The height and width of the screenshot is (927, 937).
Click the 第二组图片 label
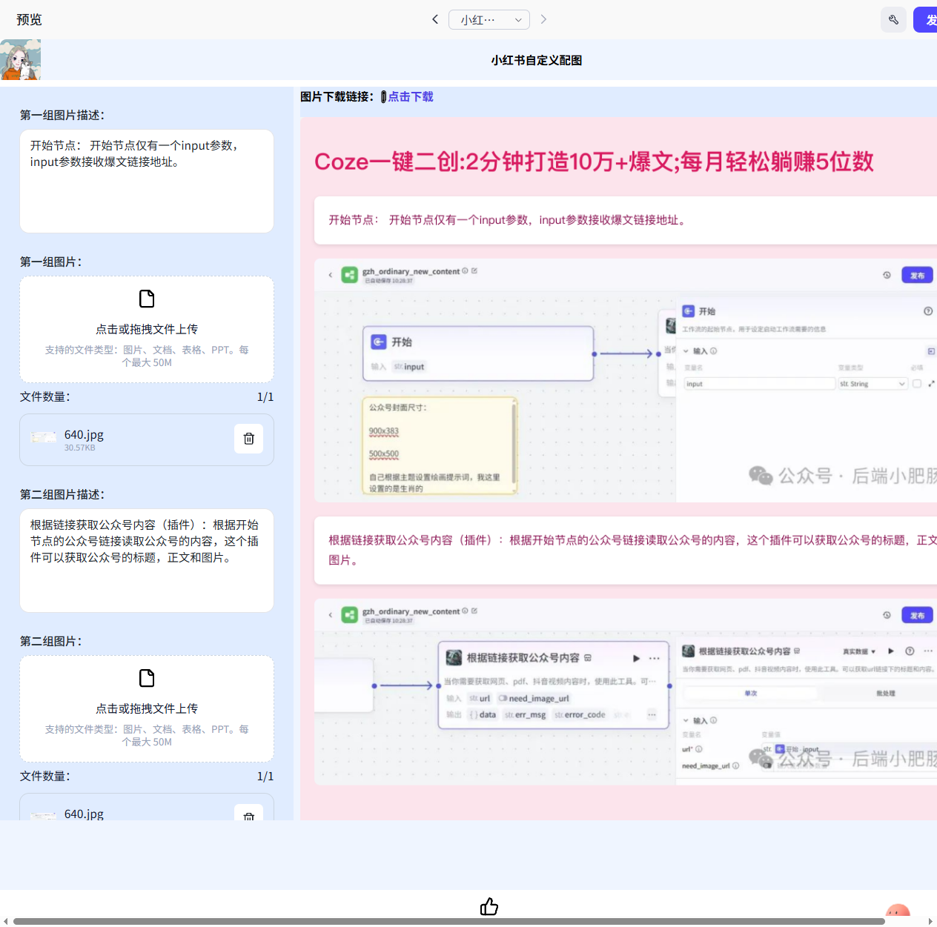(x=51, y=641)
